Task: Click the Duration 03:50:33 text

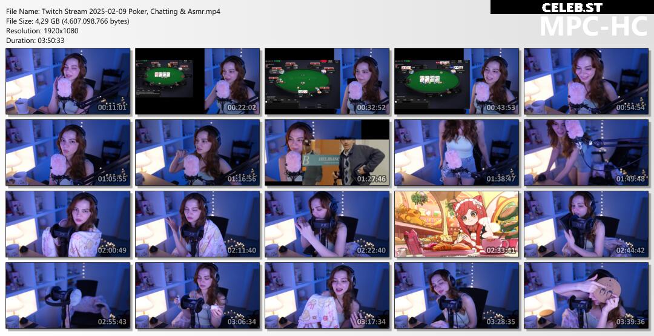Action: pos(35,41)
